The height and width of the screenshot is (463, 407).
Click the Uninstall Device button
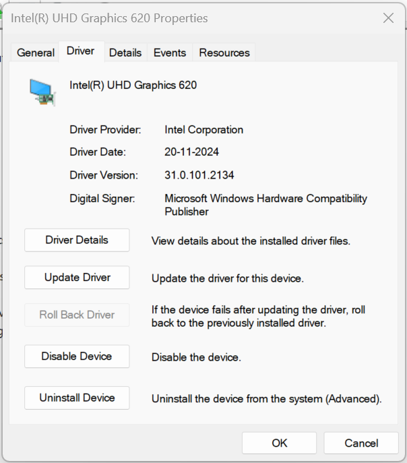77,398
